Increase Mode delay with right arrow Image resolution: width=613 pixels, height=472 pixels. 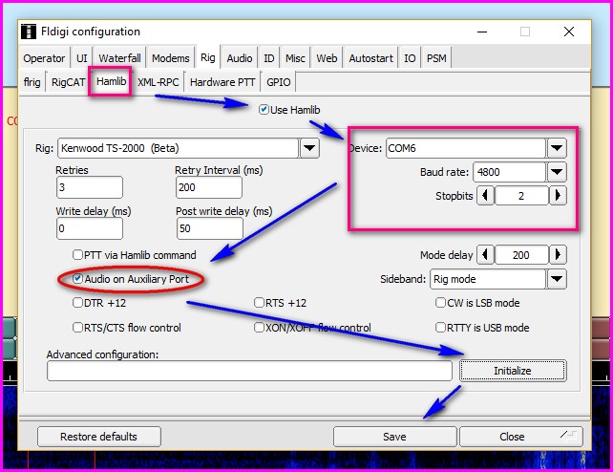[559, 255]
